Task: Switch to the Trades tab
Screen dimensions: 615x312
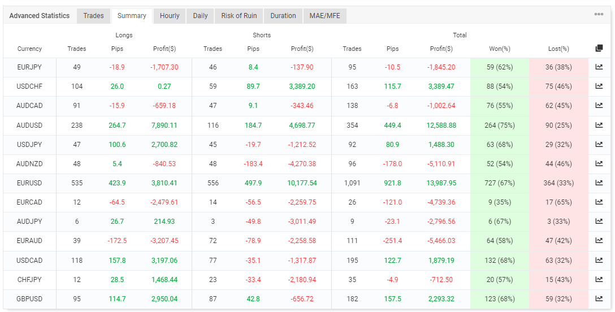Action: point(93,16)
